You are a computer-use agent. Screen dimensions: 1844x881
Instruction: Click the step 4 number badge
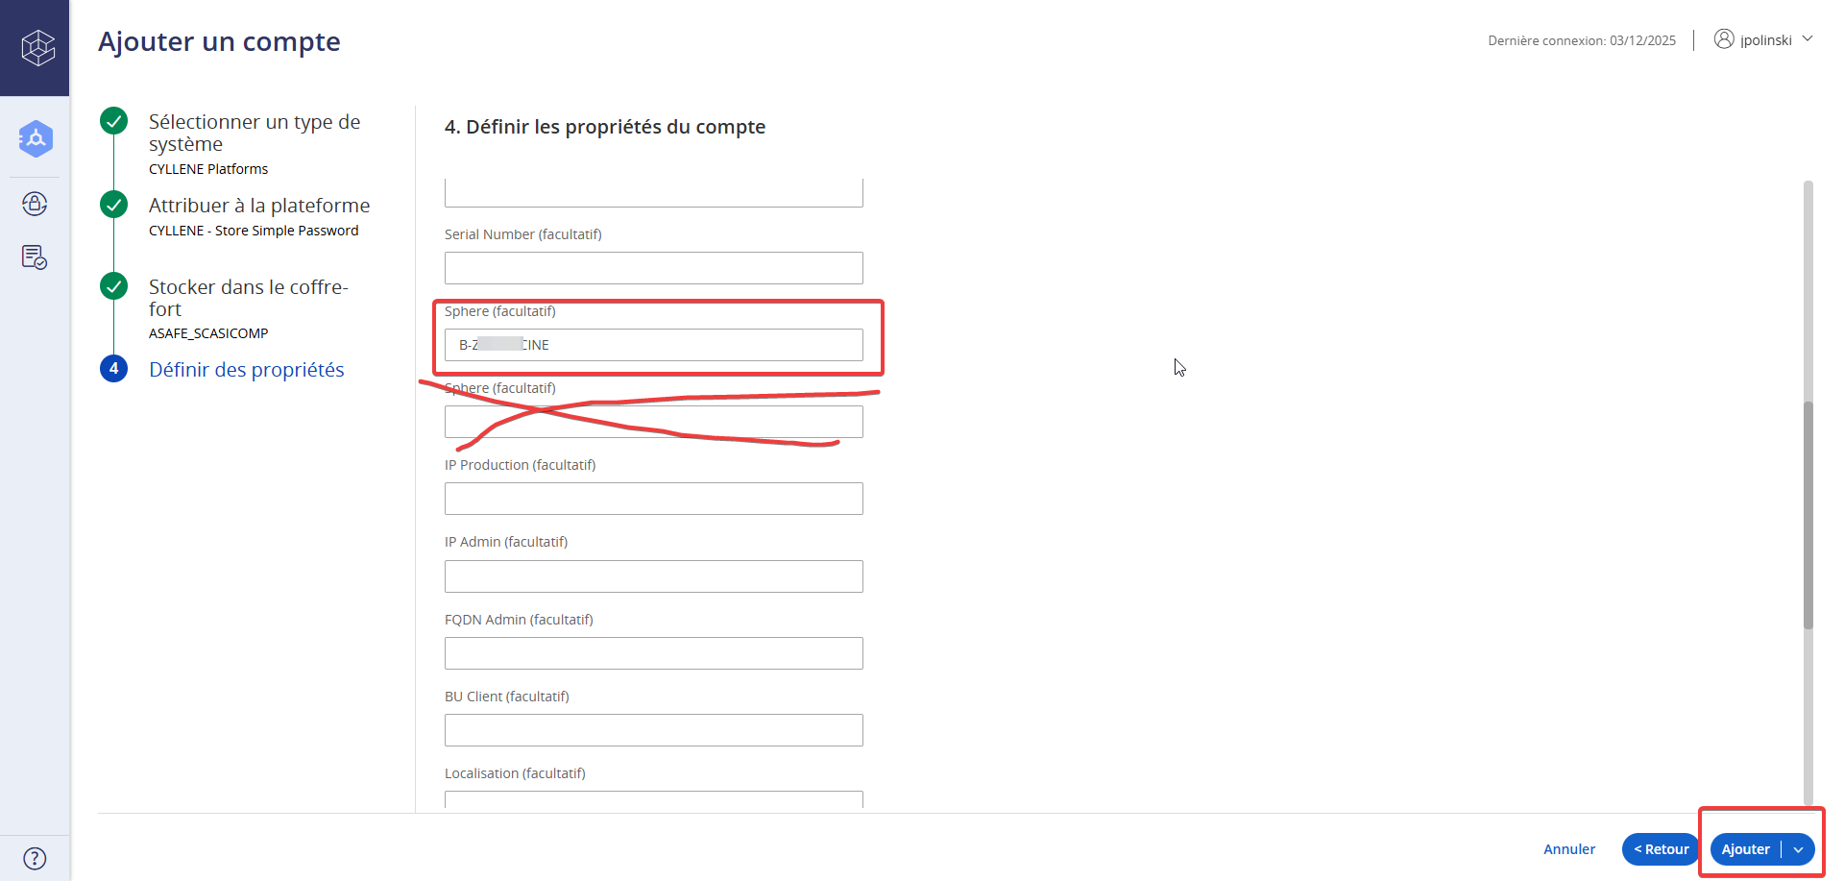point(114,369)
